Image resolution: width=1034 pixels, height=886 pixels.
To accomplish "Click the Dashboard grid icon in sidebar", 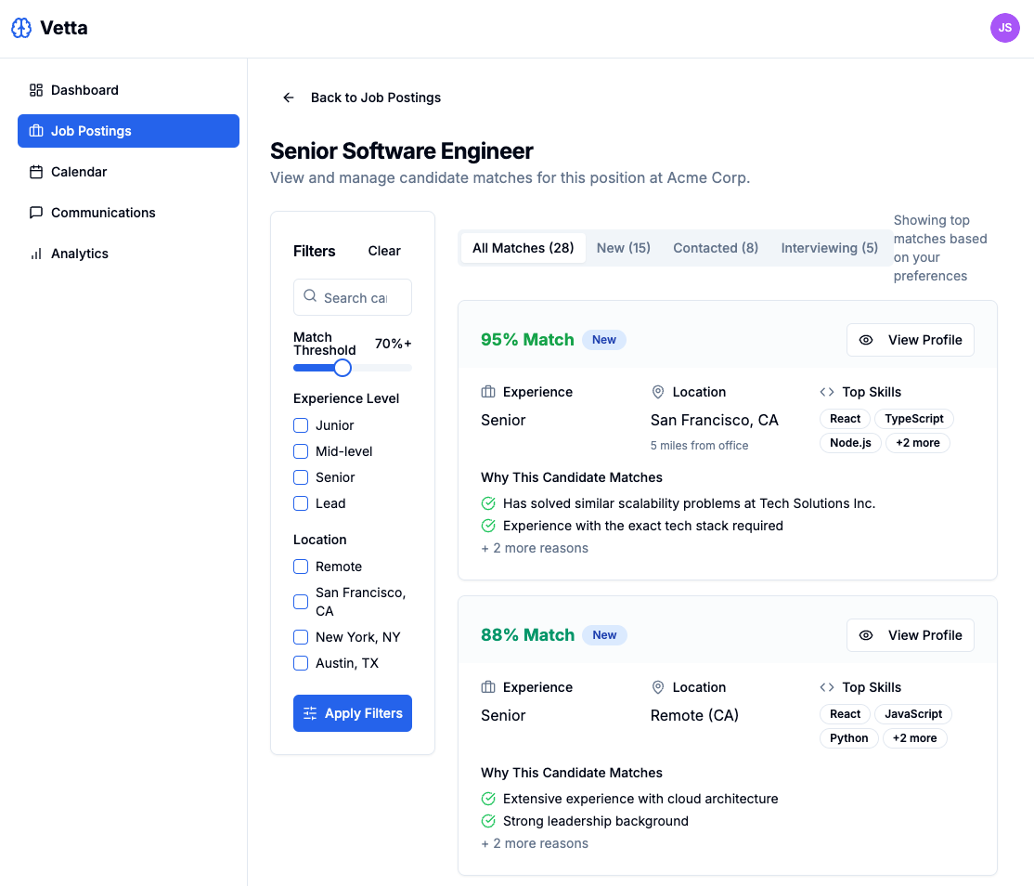I will [x=36, y=90].
